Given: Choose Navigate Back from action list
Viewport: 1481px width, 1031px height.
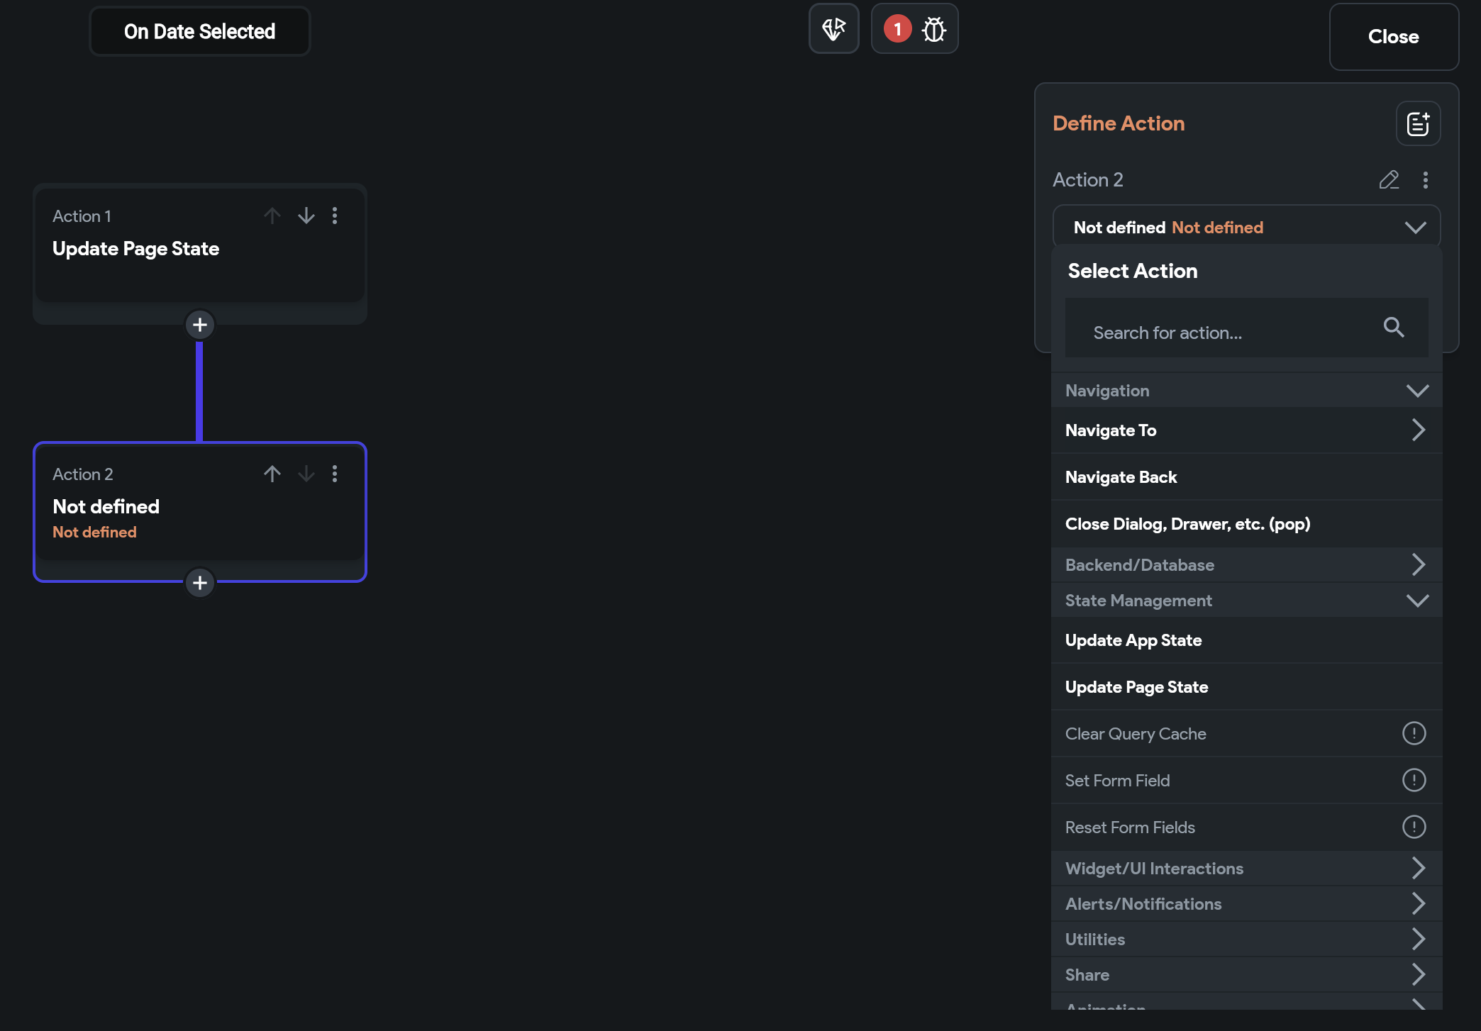Looking at the screenshot, I should point(1121,477).
